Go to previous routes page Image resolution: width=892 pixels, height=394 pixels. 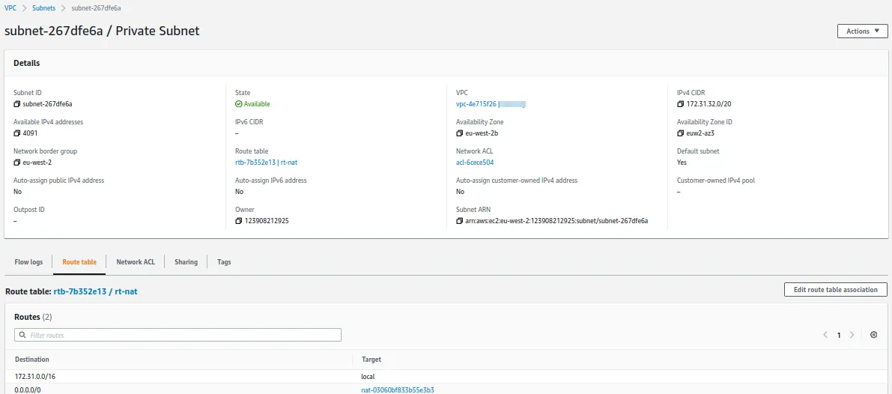pyautogui.click(x=825, y=335)
